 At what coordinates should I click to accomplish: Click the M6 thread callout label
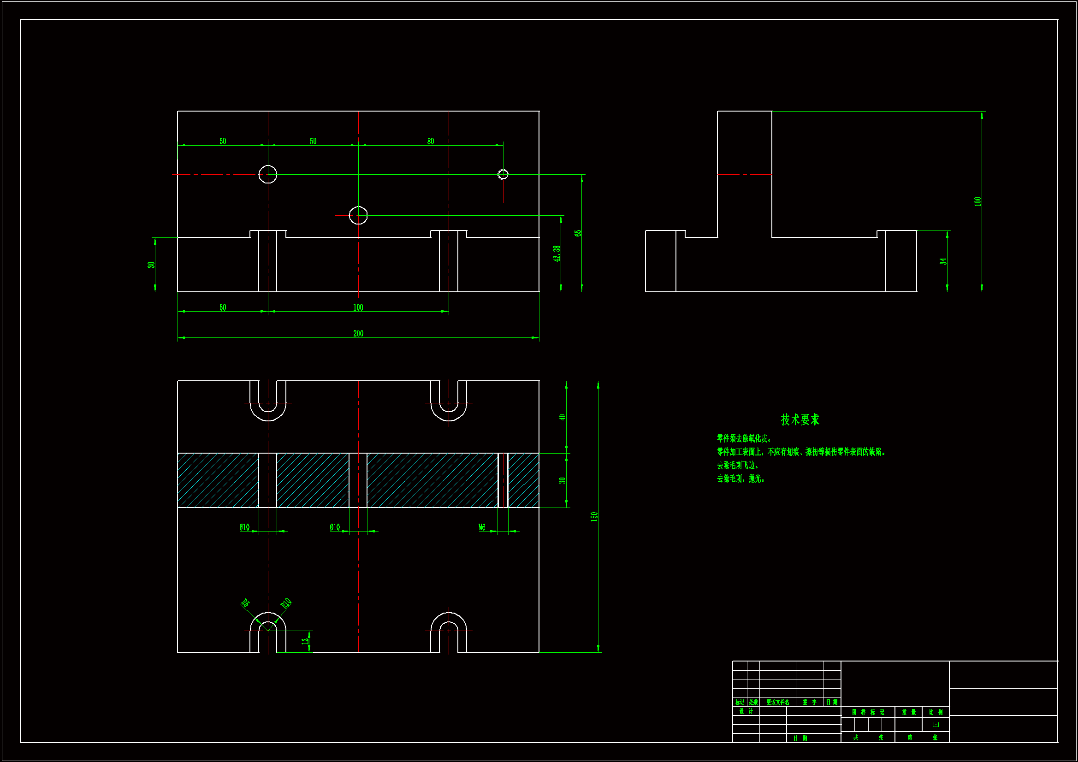(482, 527)
